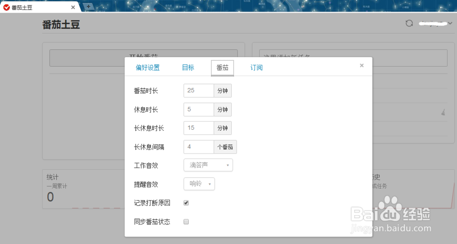Click the 个番茄 unit label
The width and height of the screenshot is (457, 244).
(x=225, y=147)
